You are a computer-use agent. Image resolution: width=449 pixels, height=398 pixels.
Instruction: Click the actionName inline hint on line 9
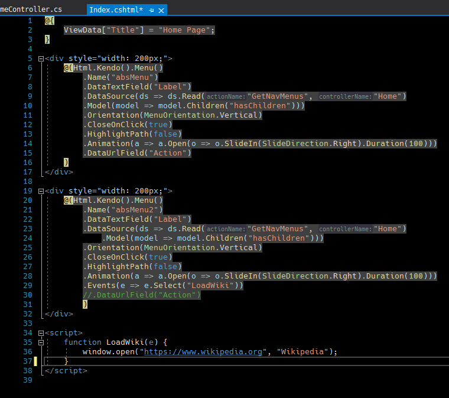click(x=225, y=96)
